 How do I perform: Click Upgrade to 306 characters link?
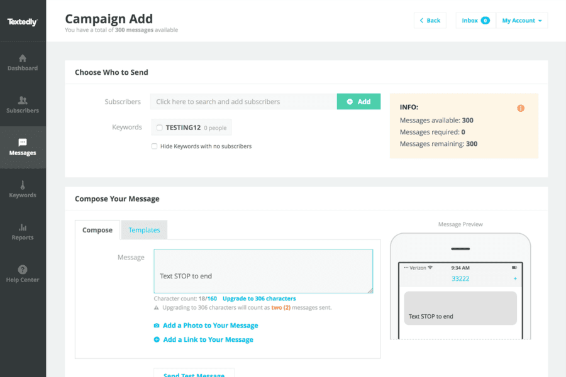click(x=259, y=298)
